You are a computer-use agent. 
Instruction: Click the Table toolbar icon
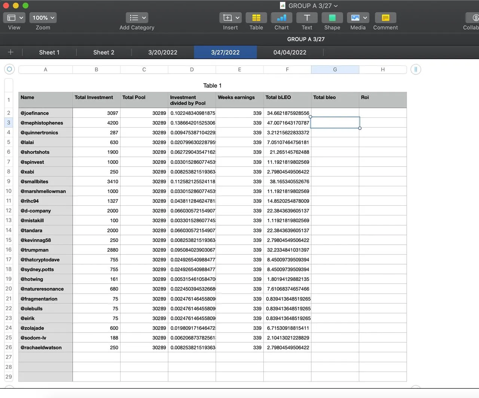tap(256, 18)
